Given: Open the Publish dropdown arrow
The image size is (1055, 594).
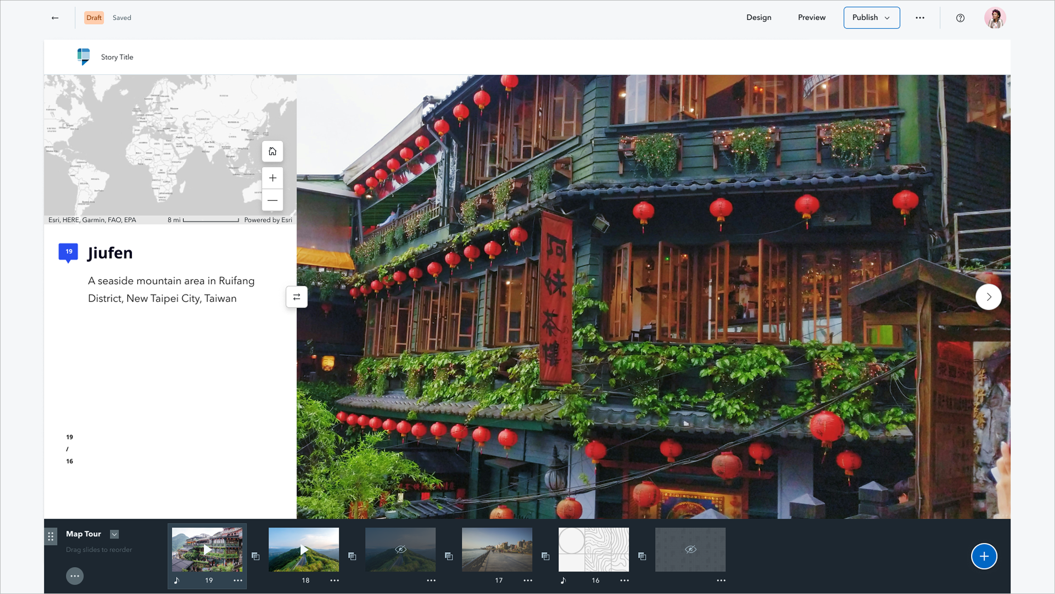Looking at the screenshot, I should coord(888,18).
